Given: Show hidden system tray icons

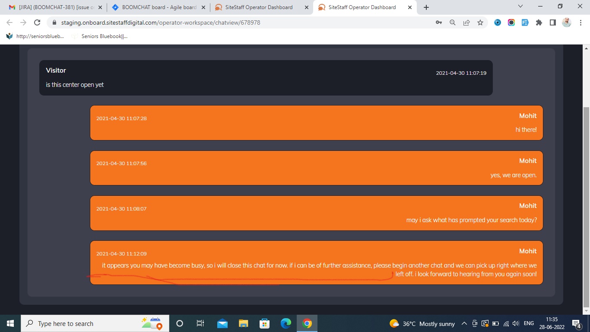Looking at the screenshot, I should click(464, 323).
